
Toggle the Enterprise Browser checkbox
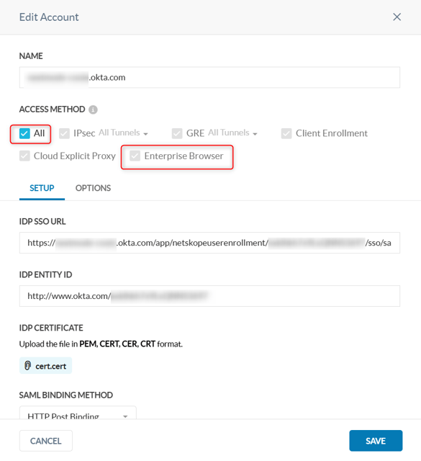(135, 156)
